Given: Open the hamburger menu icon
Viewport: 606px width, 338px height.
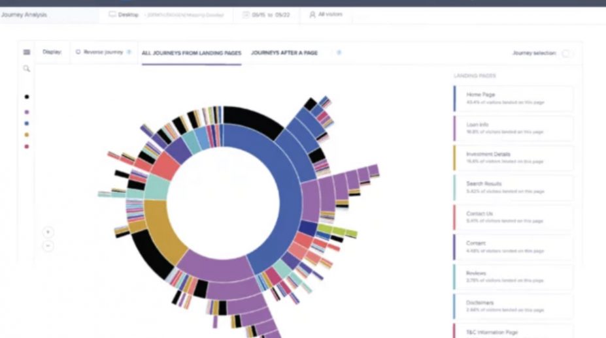Looking at the screenshot, I should (27, 52).
